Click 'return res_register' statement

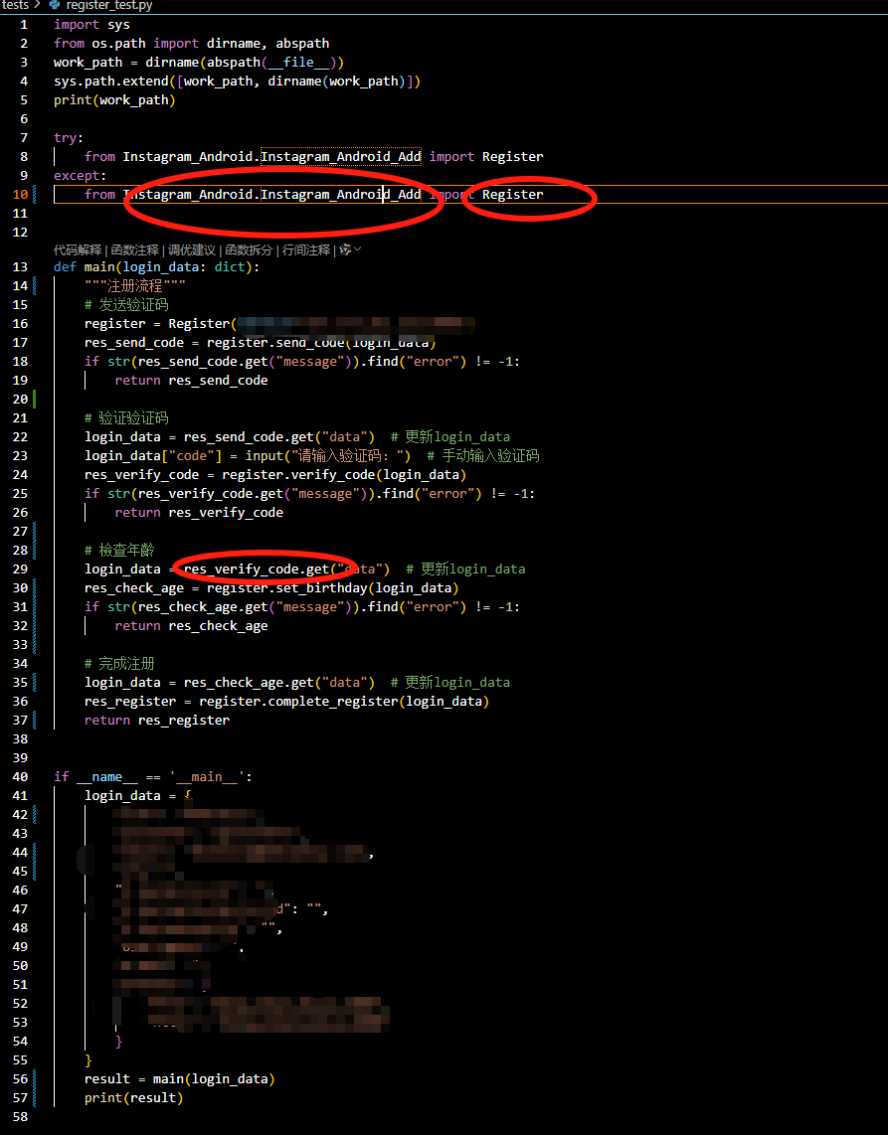pyautogui.click(x=157, y=721)
